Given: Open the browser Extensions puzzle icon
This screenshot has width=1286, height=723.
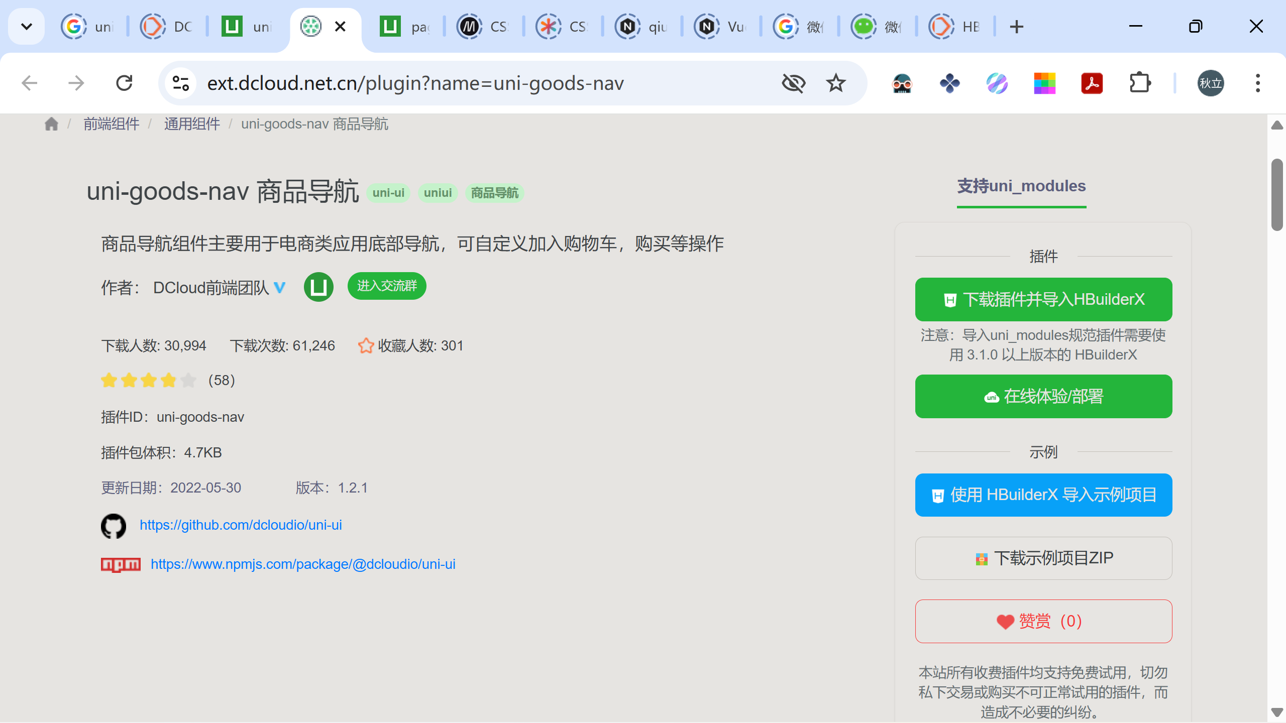Looking at the screenshot, I should point(1140,83).
